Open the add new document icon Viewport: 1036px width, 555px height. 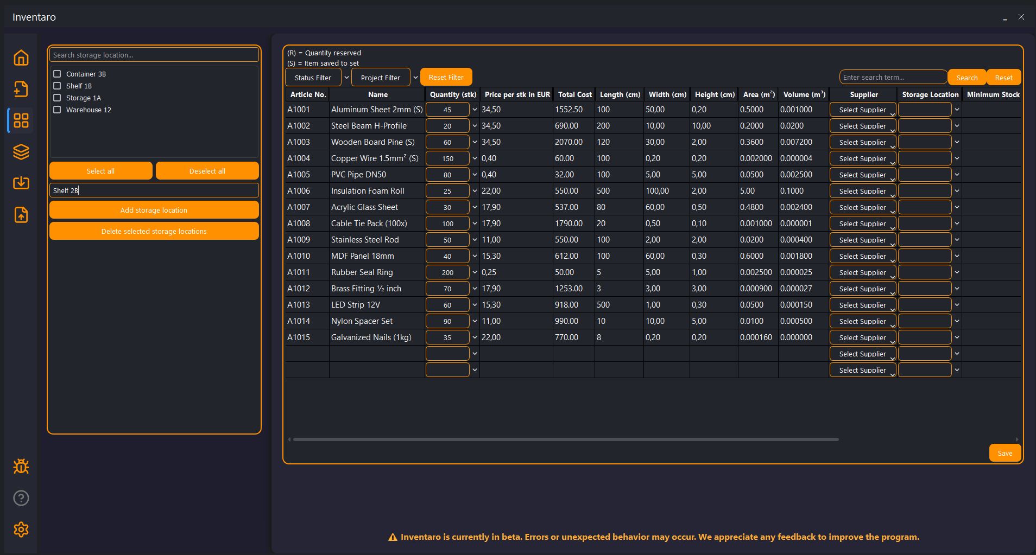tap(21, 89)
